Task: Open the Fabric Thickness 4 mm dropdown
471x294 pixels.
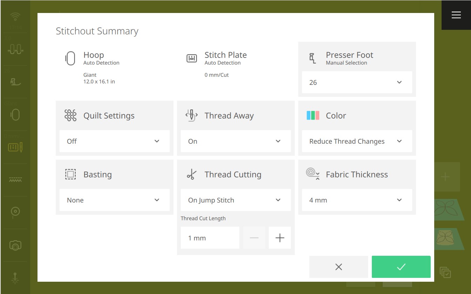Action: (x=357, y=200)
